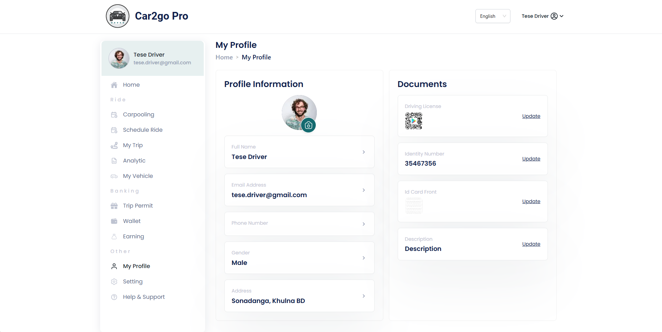Expand the Full Name field chevron

pos(364,152)
